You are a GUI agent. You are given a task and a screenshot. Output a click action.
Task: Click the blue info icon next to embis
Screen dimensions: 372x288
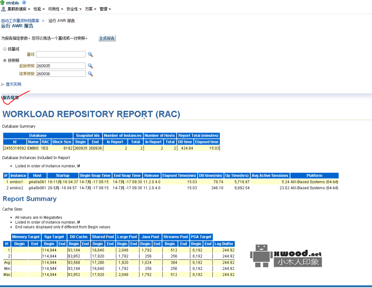point(24,2)
